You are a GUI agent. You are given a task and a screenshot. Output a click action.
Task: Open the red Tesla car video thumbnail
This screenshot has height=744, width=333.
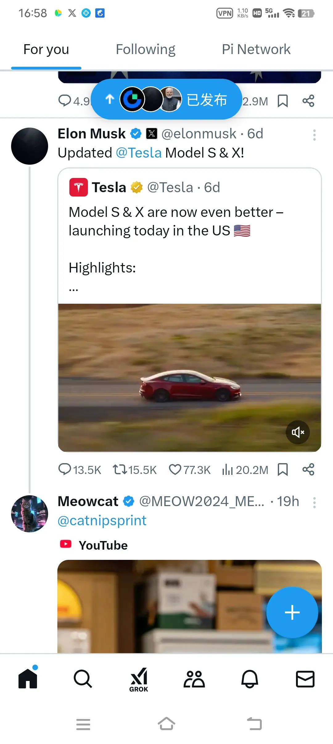click(x=190, y=378)
